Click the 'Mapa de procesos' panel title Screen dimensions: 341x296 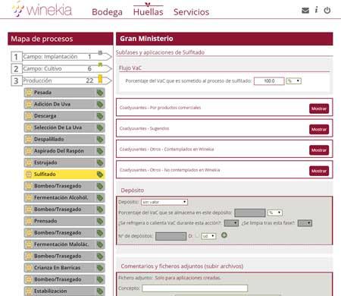pos(42,39)
